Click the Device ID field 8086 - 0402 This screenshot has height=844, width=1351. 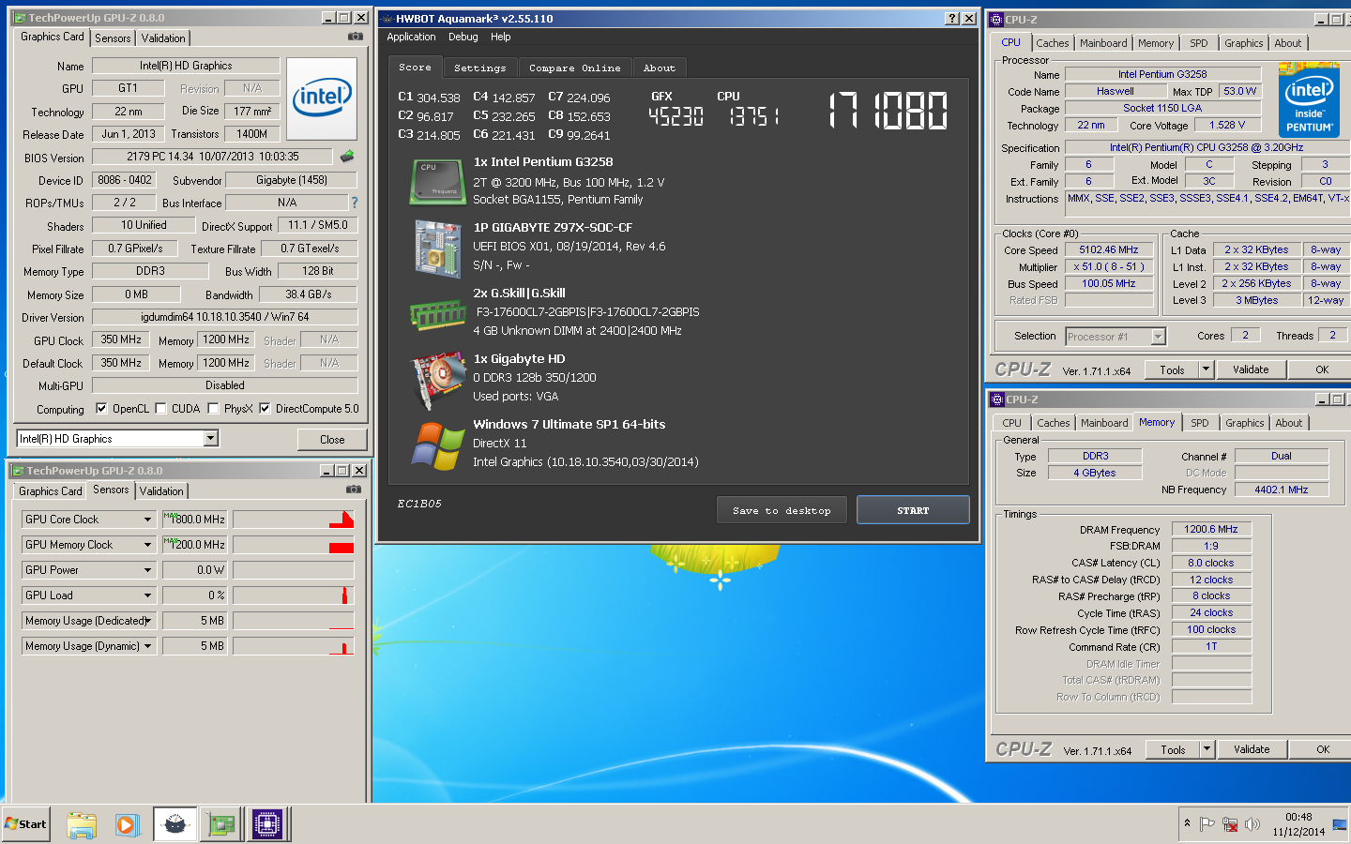(125, 180)
